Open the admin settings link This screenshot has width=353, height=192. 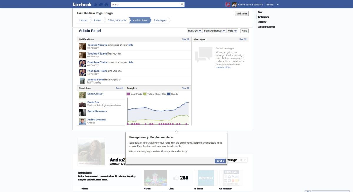223,67
